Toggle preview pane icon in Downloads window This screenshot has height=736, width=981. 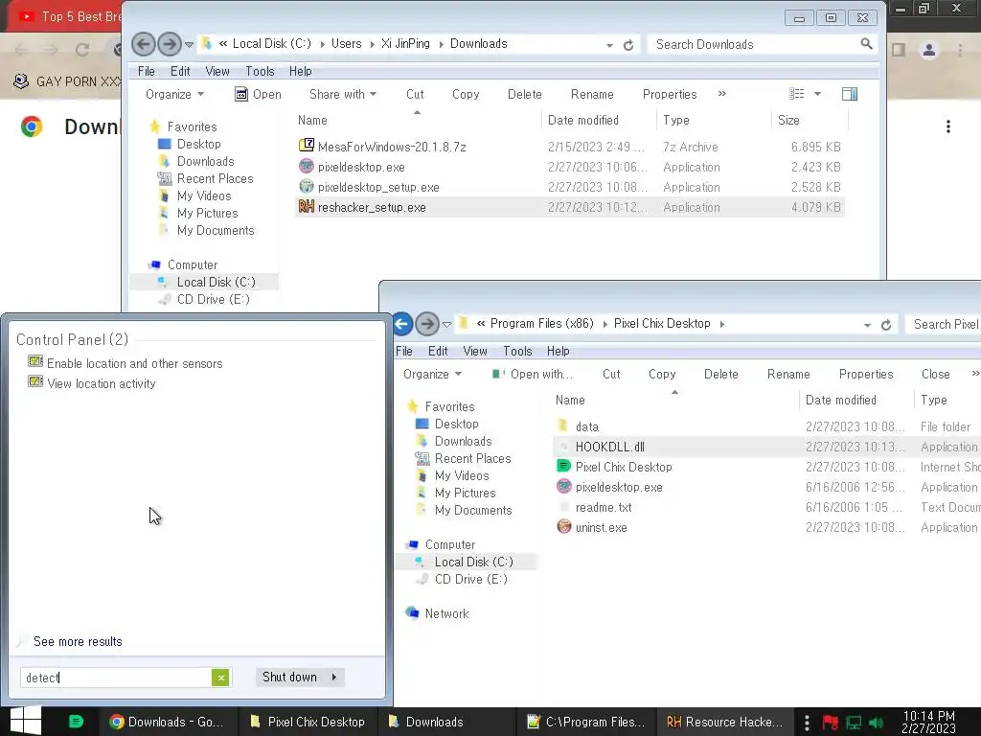click(849, 94)
